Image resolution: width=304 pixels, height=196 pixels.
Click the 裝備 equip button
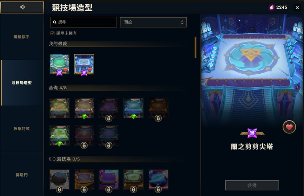[252, 185]
